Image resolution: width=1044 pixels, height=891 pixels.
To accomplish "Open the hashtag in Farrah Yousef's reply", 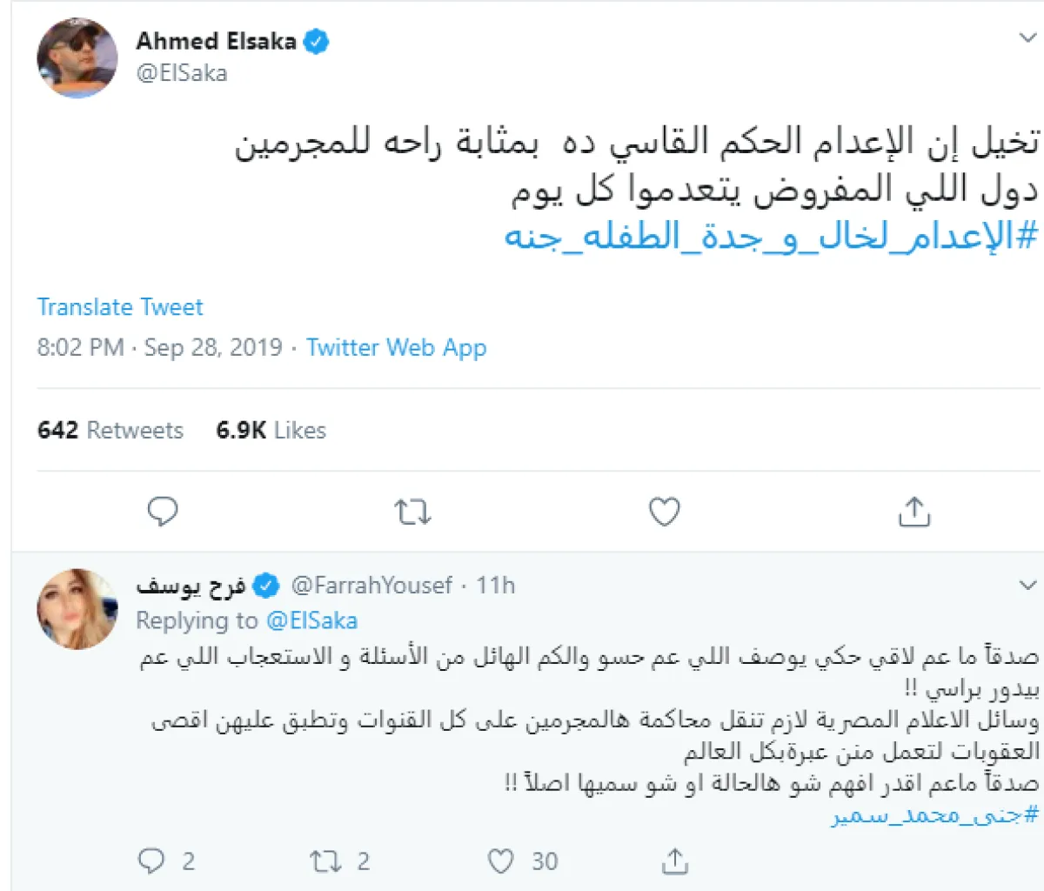I will coord(935,815).
